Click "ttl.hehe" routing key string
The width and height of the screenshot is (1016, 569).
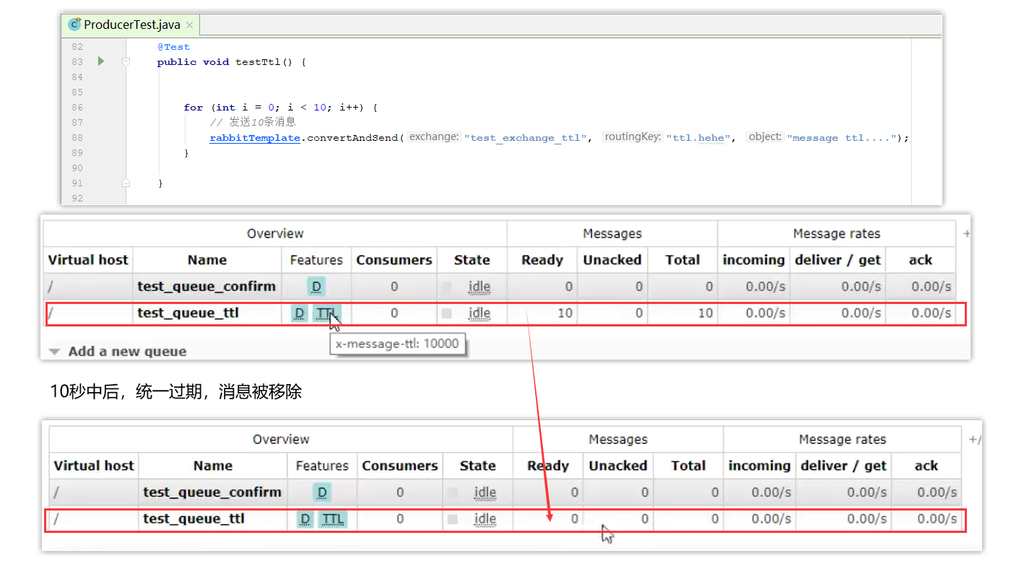[698, 138]
